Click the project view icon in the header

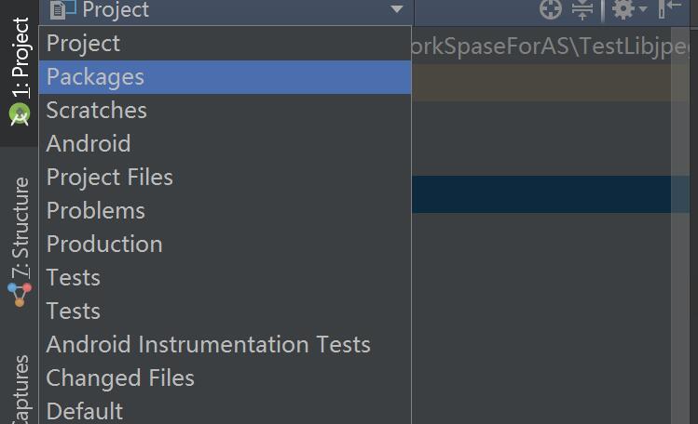62,10
